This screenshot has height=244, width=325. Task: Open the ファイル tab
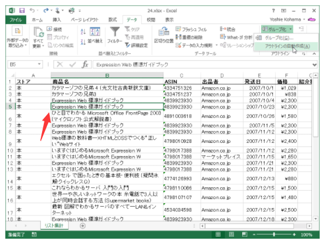click(16, 19)
